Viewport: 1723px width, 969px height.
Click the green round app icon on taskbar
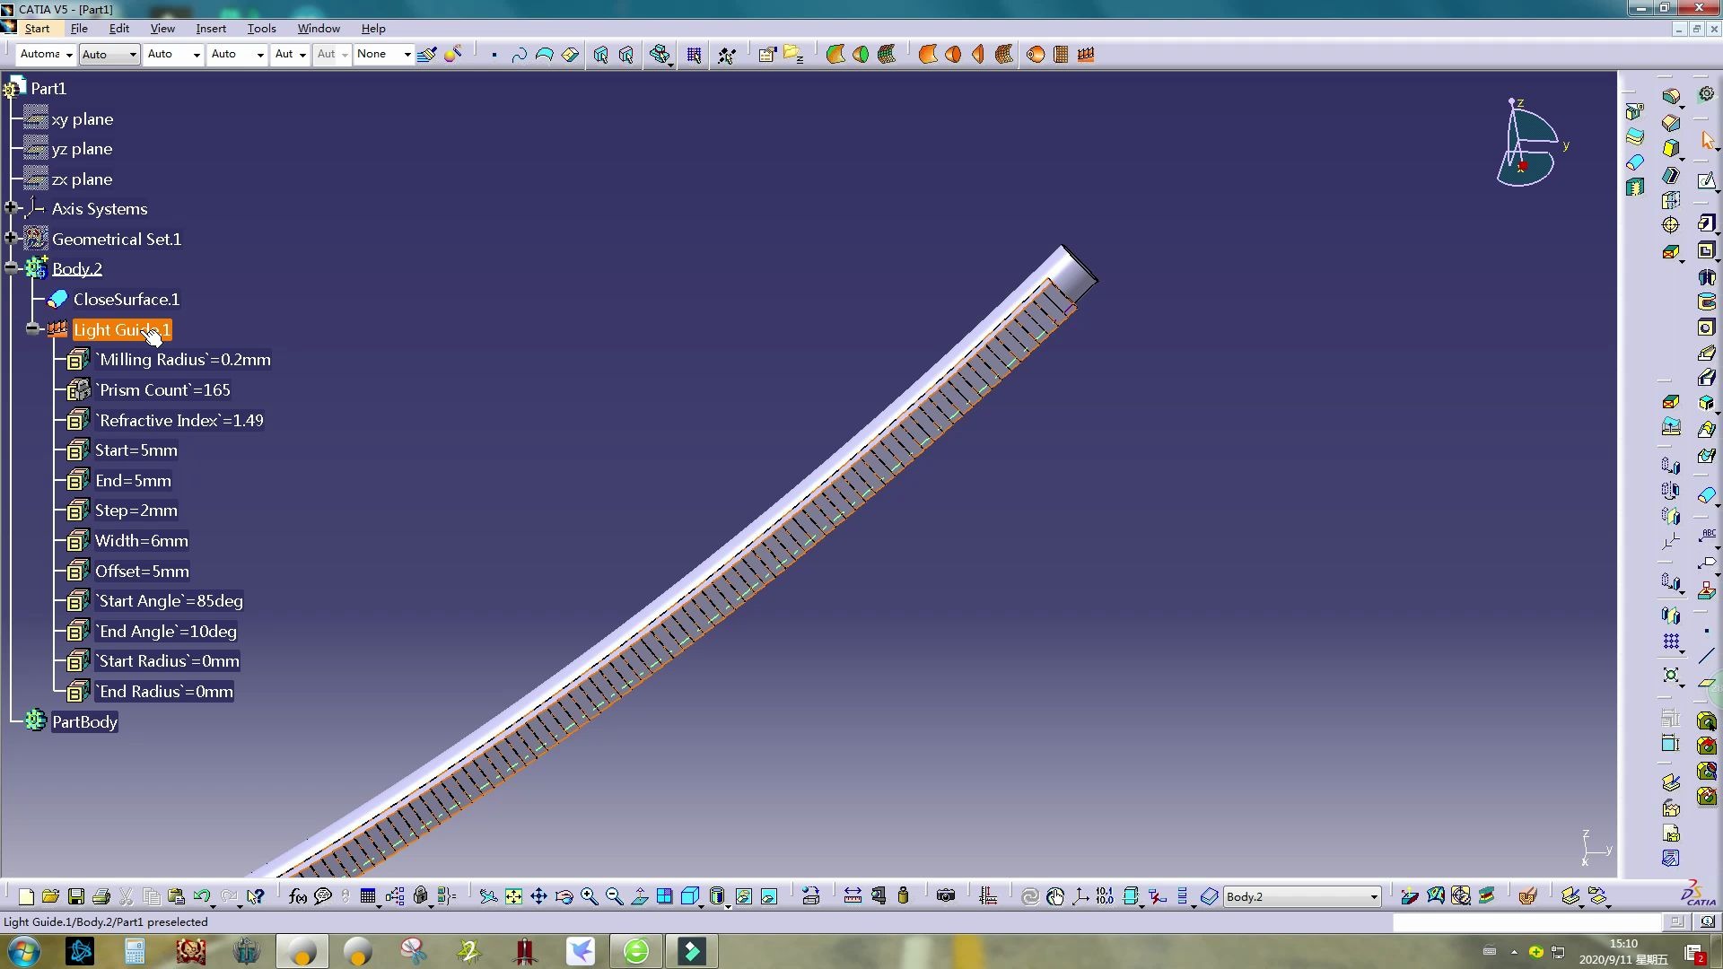pyautogui.click(x=636, y=951)
